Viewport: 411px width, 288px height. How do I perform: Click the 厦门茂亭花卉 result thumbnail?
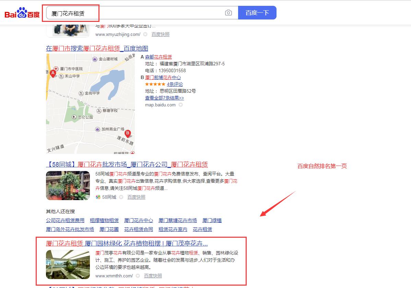68,264
